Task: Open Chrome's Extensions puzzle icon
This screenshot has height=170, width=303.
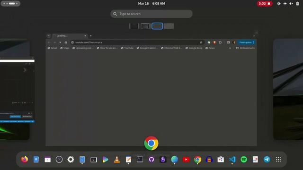Action: pyautogui.click(x=220, y=42)
